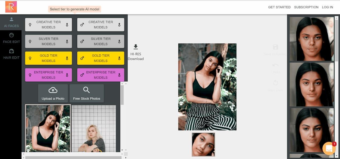Image resolution: width=340 pixels, height=159 pixels.
Task: Click photo list scroll down arrow
Action: point(122,150)
